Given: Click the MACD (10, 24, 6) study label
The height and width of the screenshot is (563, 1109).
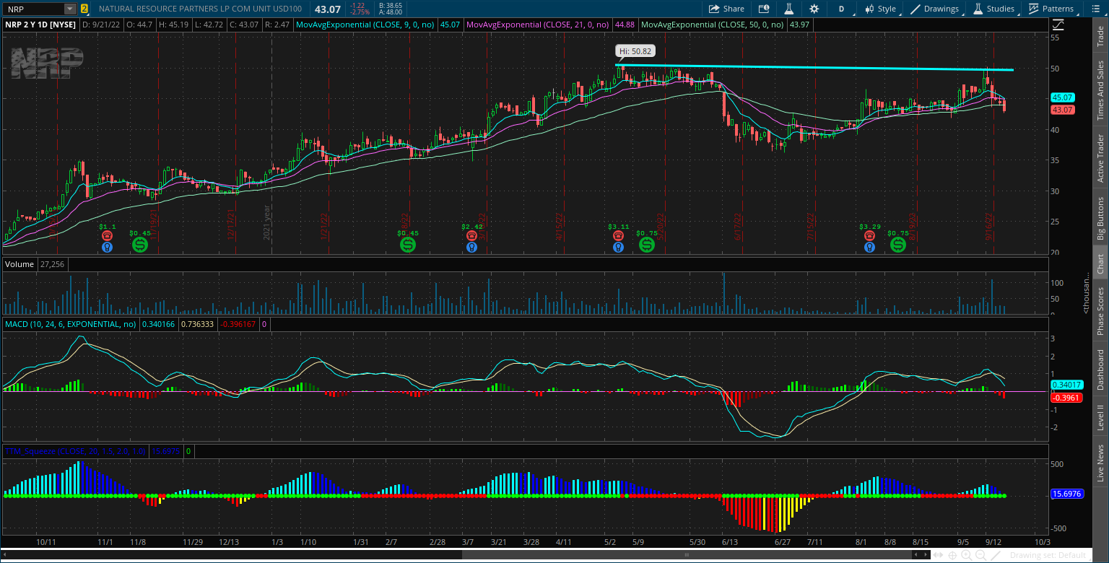Looking at the screenshot, I should 70,325.
